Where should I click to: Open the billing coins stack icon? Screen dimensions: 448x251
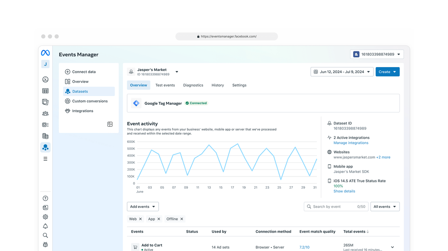45,136
